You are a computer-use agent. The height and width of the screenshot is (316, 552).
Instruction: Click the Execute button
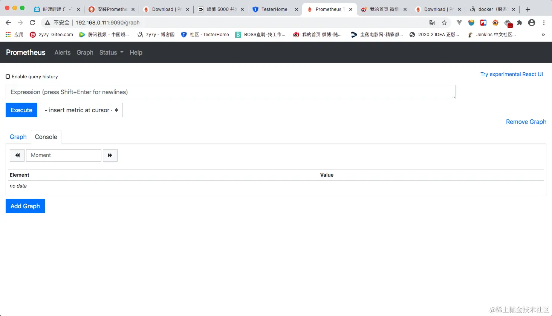pyautogui.click(x=21, y=110)
